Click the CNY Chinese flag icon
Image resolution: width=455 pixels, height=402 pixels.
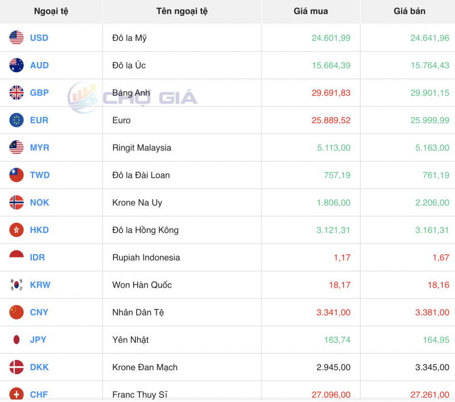pyautogui.click(x=15, y=312)
